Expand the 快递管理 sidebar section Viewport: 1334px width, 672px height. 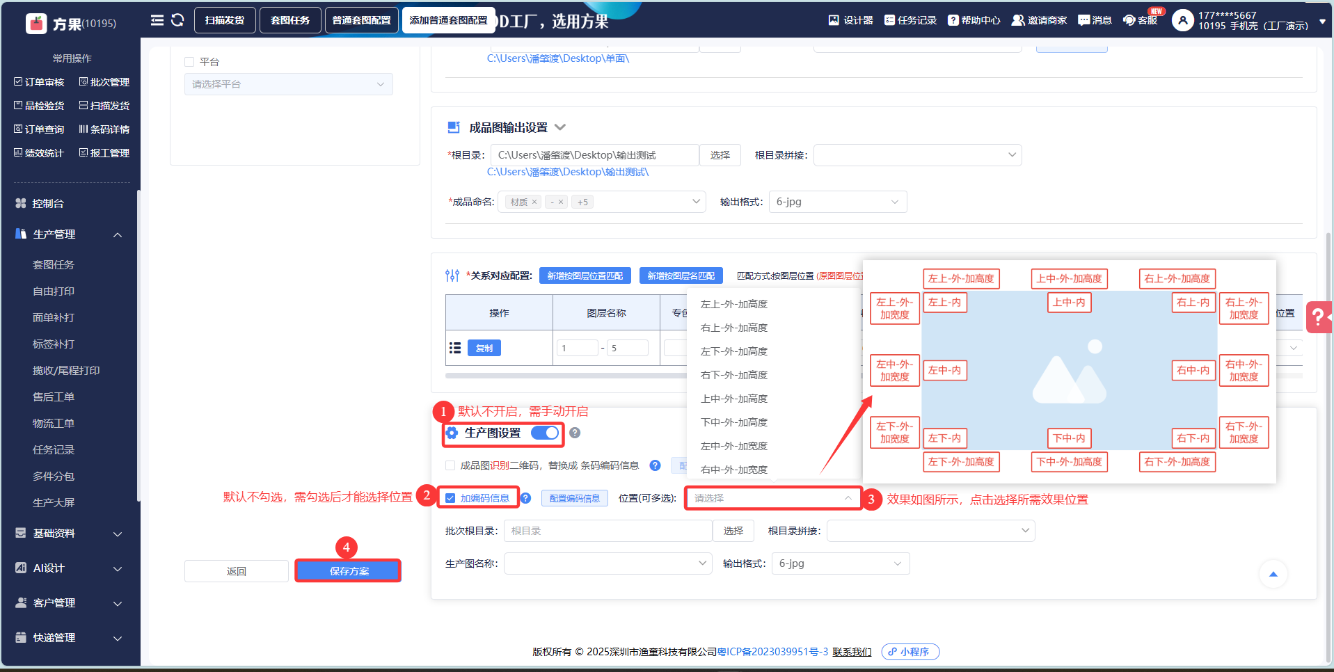coord(118,638)
